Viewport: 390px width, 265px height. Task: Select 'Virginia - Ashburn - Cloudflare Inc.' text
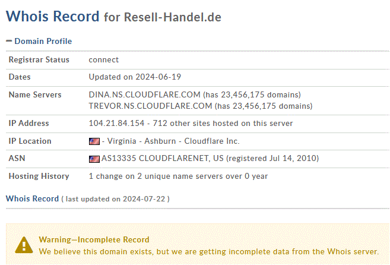(x=173, y=141)
